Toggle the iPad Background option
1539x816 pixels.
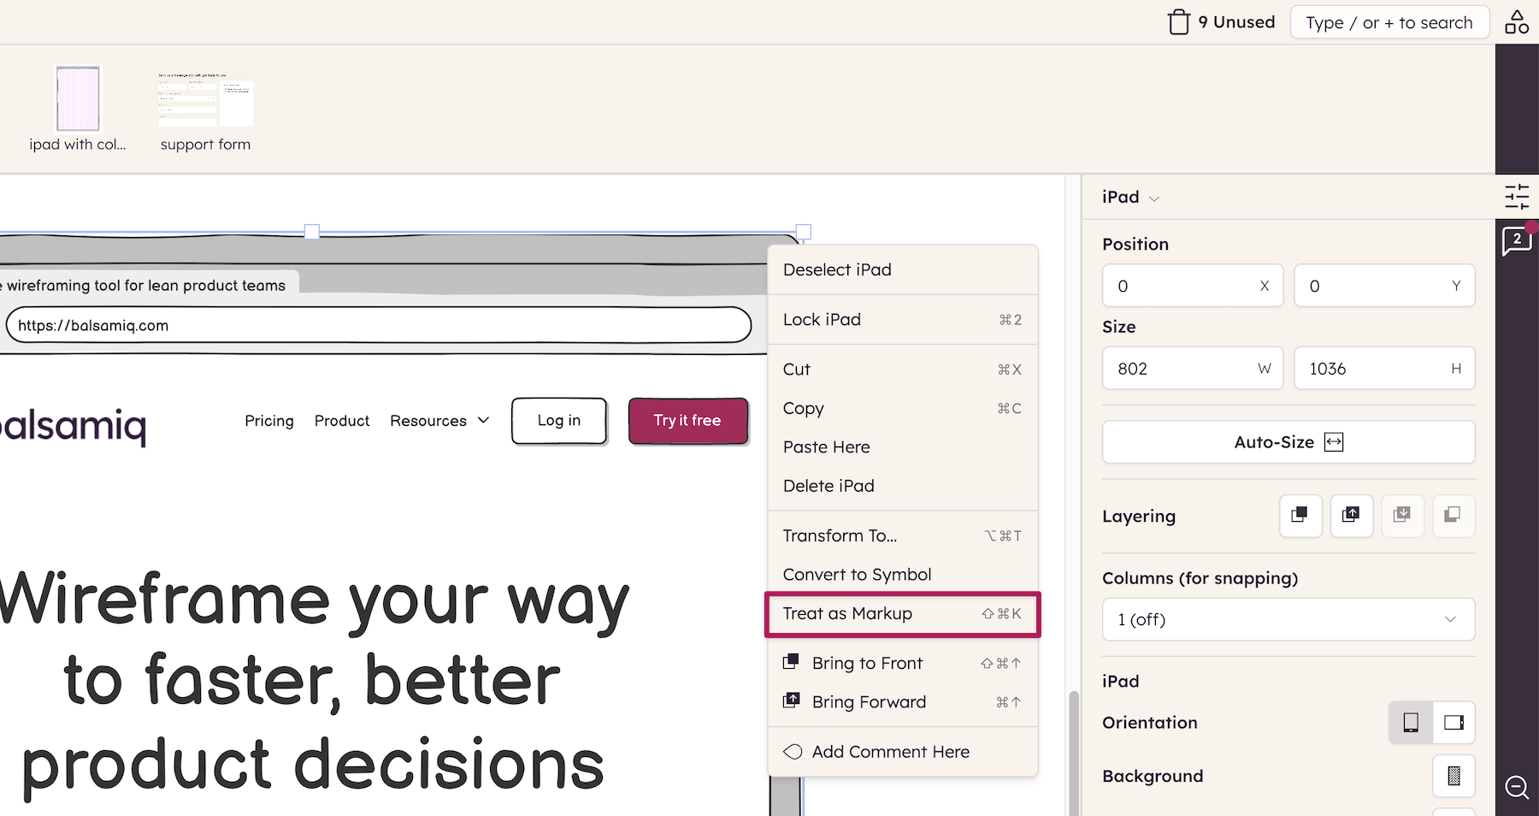click(1453, 776)
